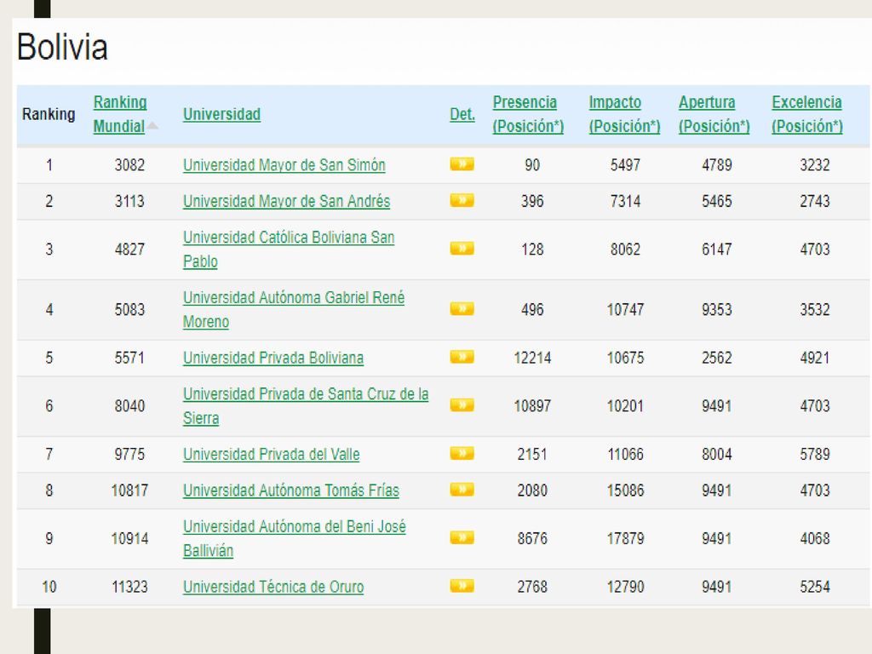Select world ranking value 10817

coord(129,490)
